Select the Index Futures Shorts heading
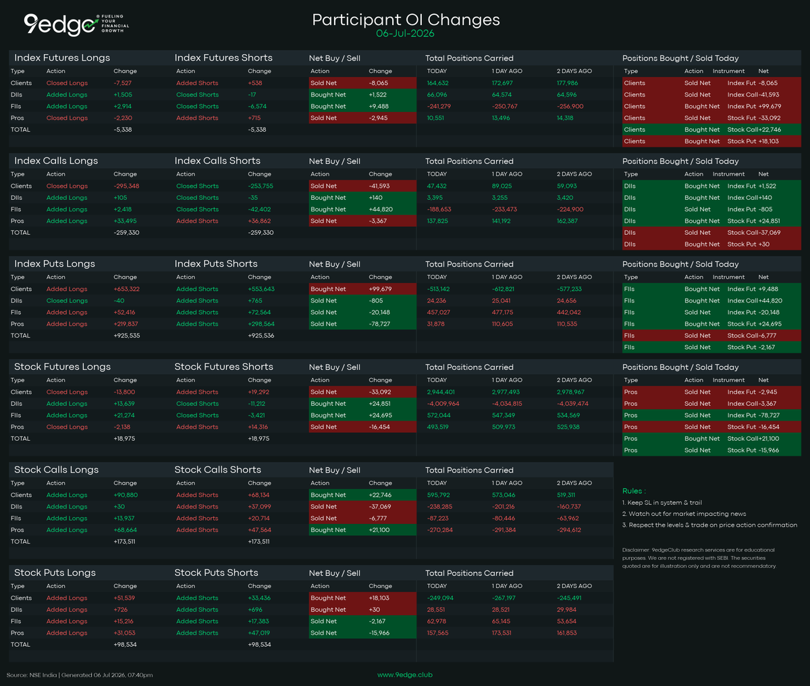The image size is (810, 686). tap(223, 58)
